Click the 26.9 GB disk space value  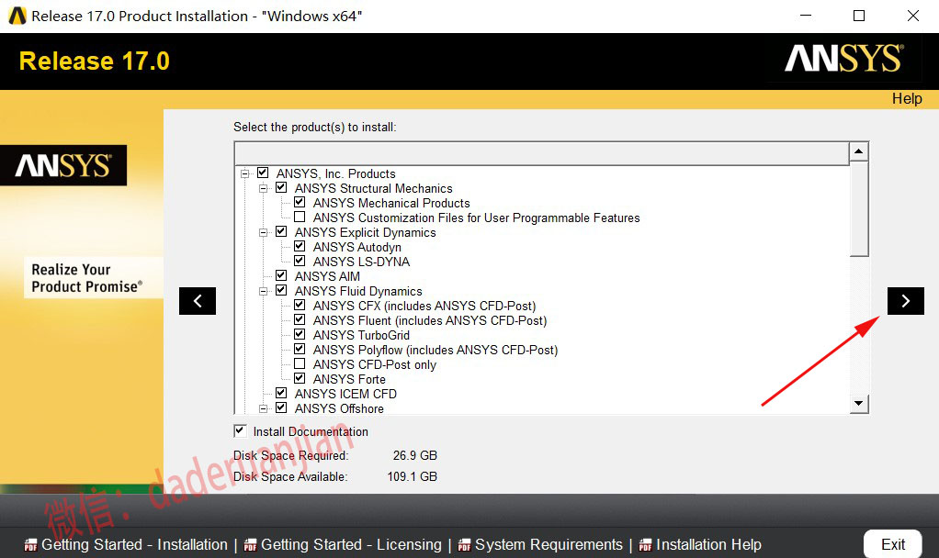415,456
